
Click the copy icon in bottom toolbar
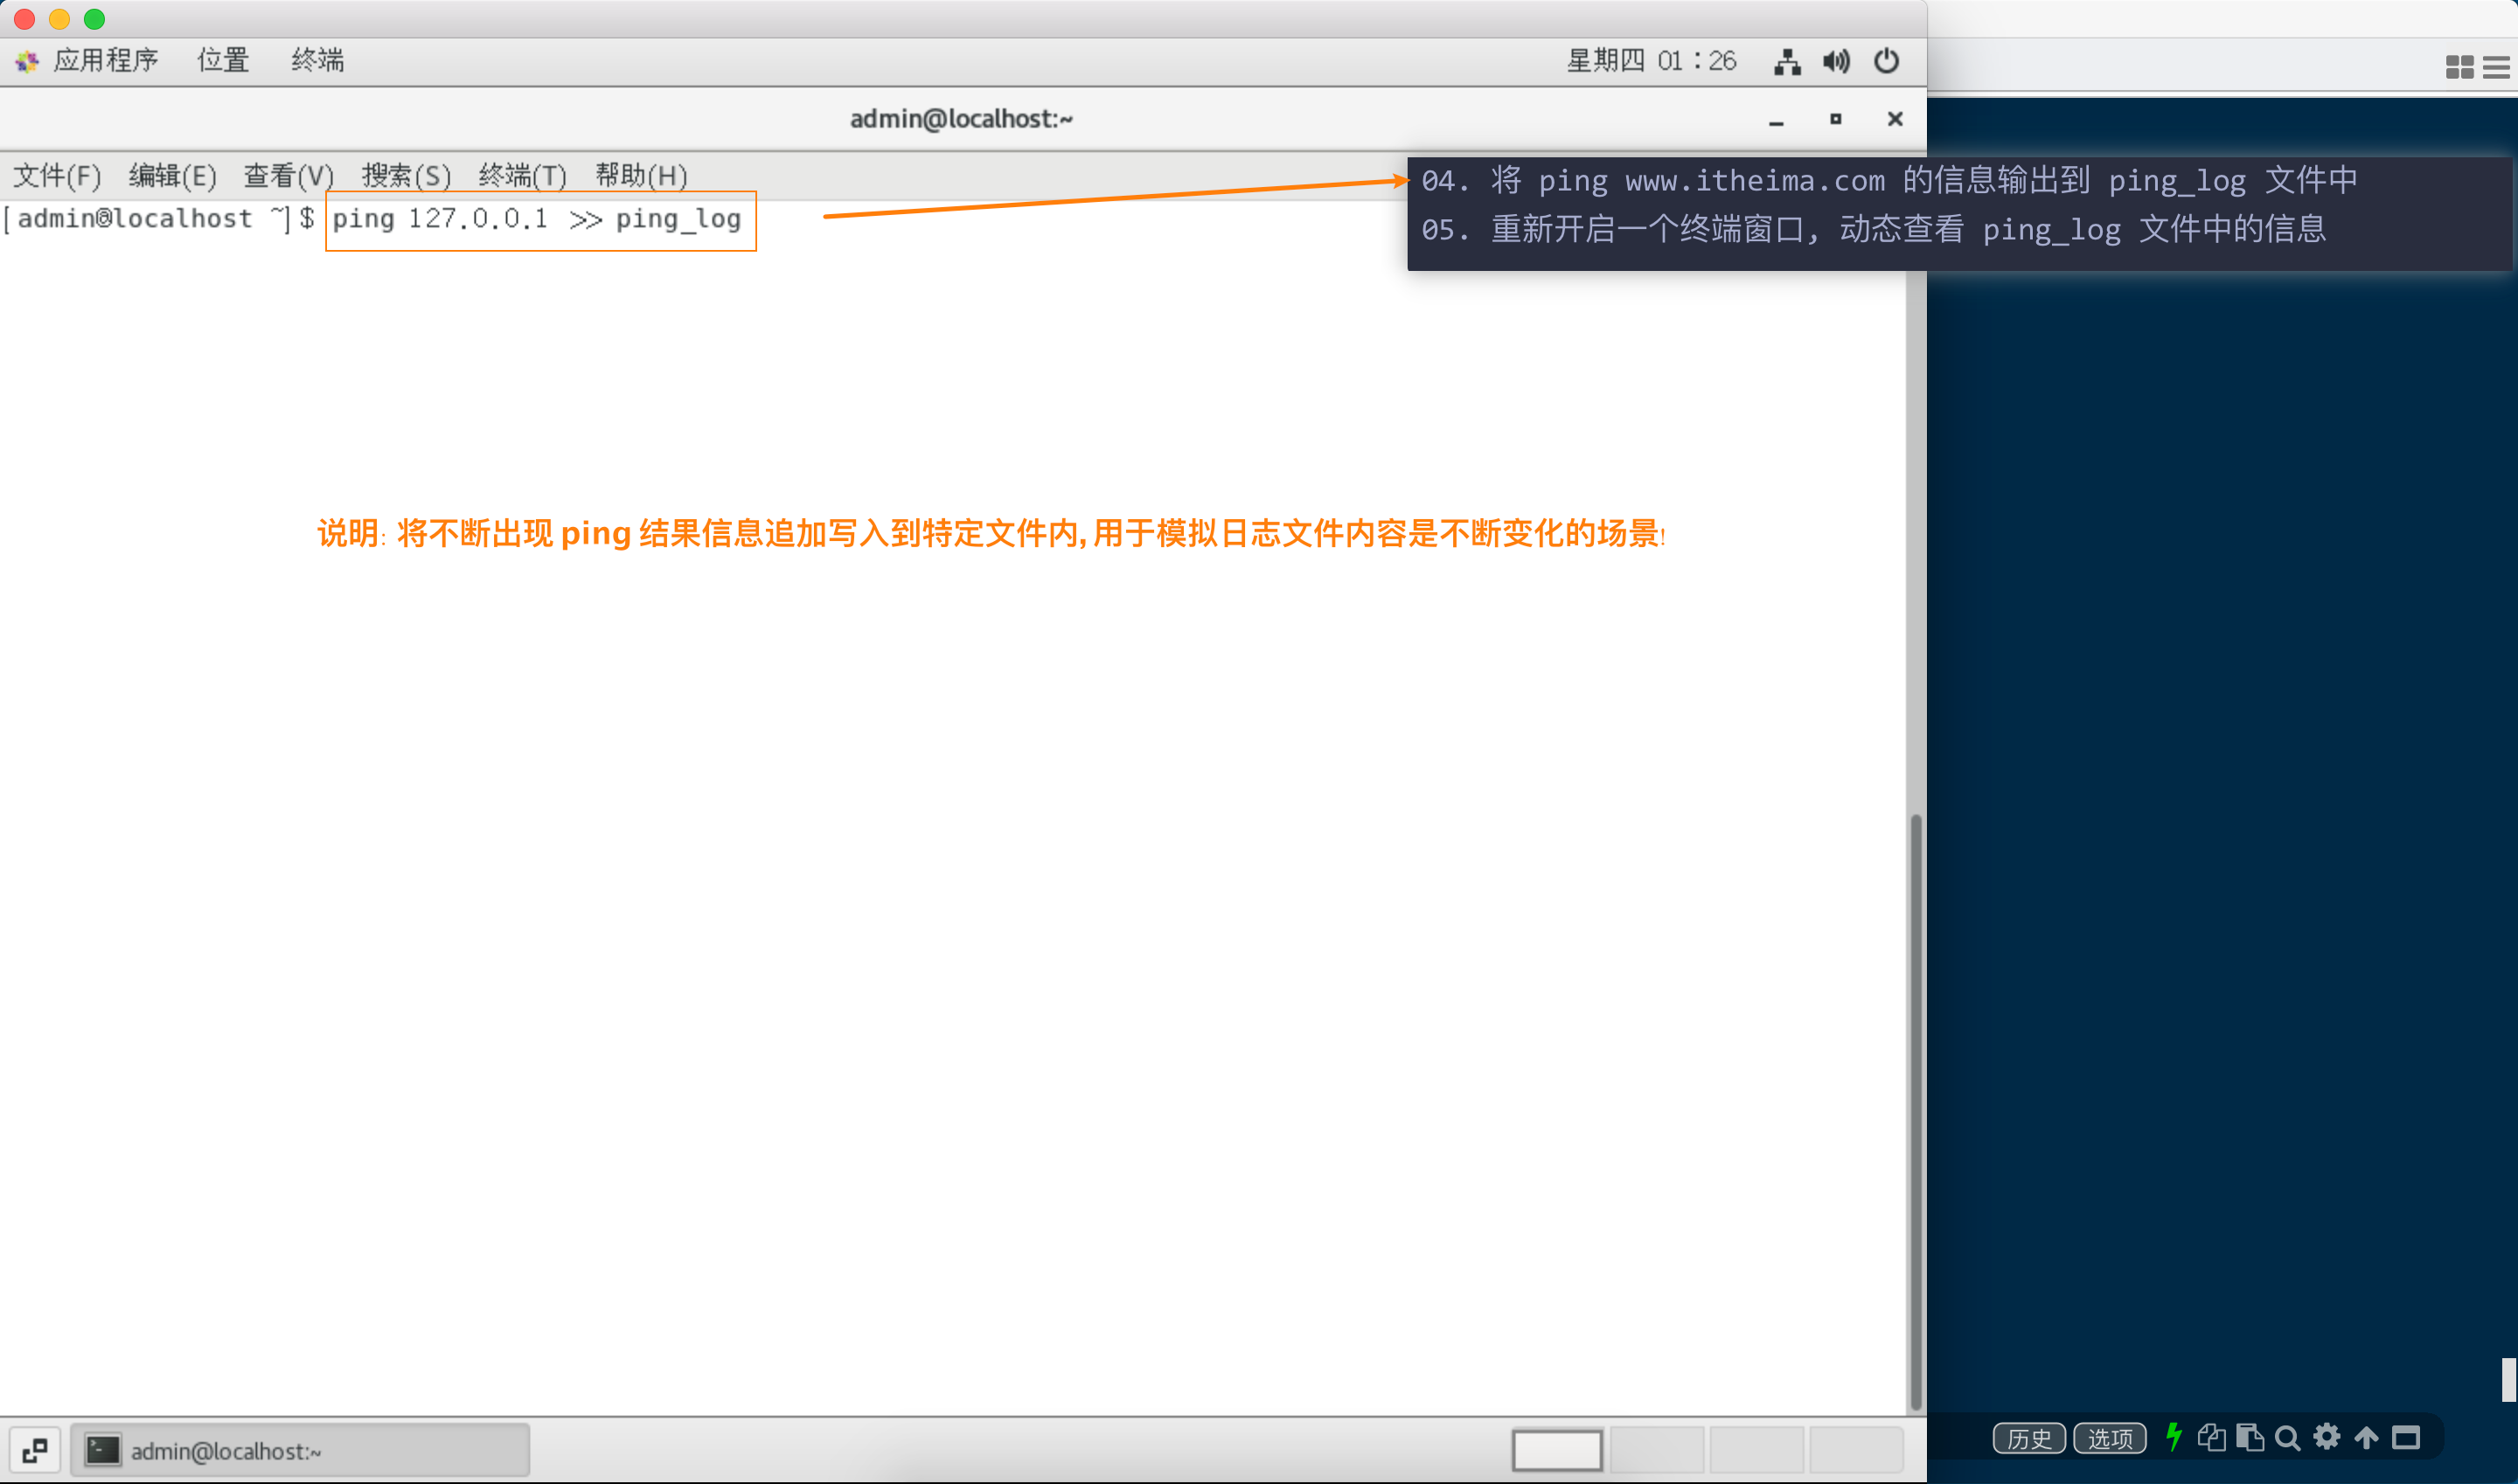(x=2211, y=1437)
